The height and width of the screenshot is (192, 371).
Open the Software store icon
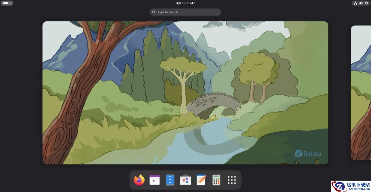[185, 180]
